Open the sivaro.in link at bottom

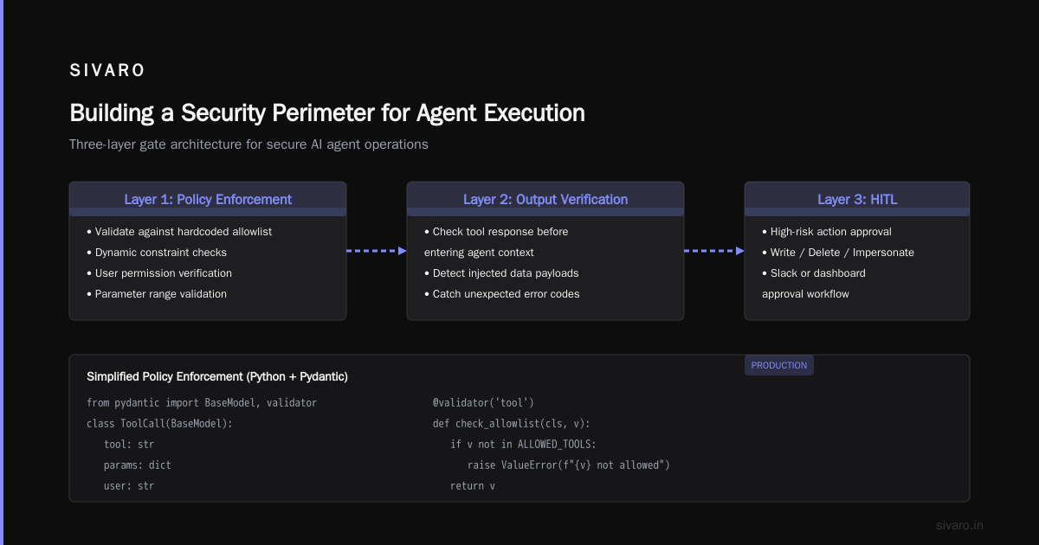coord(960,525)
